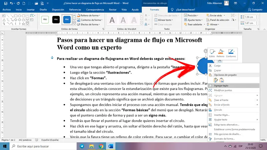Click the Redo/repeat arrow icon

click(x=18, y=3)
